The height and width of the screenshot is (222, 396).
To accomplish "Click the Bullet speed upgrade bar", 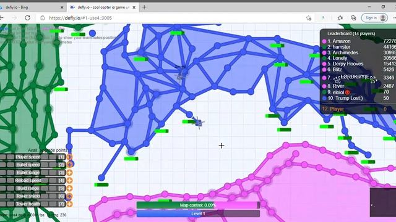I will [33, 165].
